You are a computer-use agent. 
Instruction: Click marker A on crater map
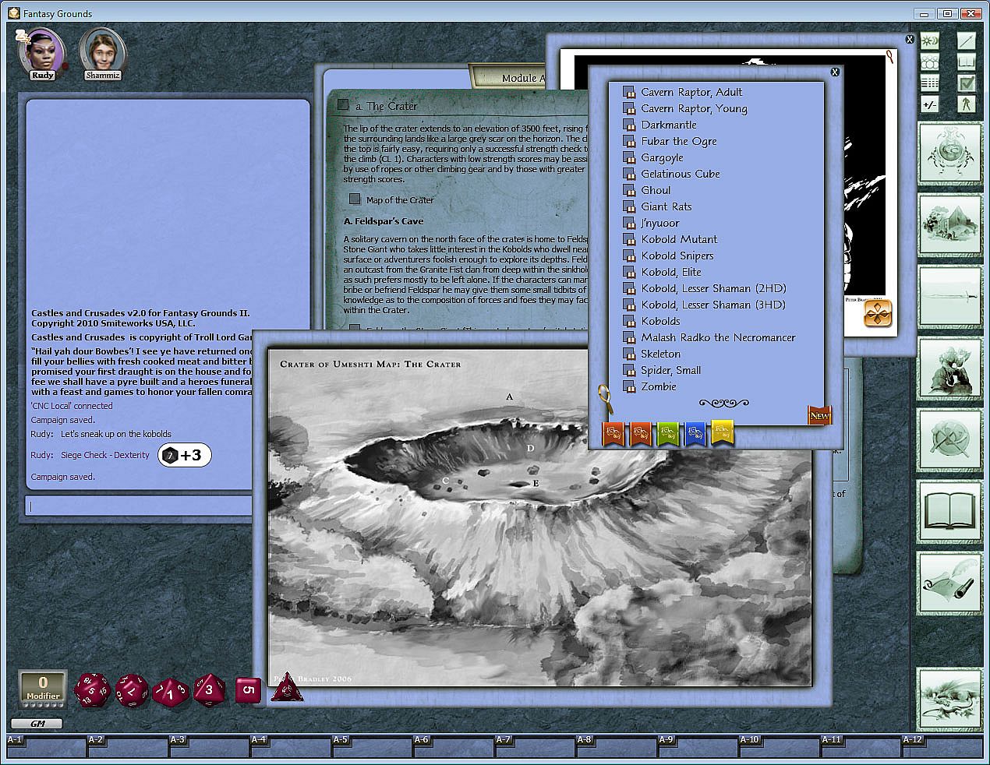[x=510, y=397]
